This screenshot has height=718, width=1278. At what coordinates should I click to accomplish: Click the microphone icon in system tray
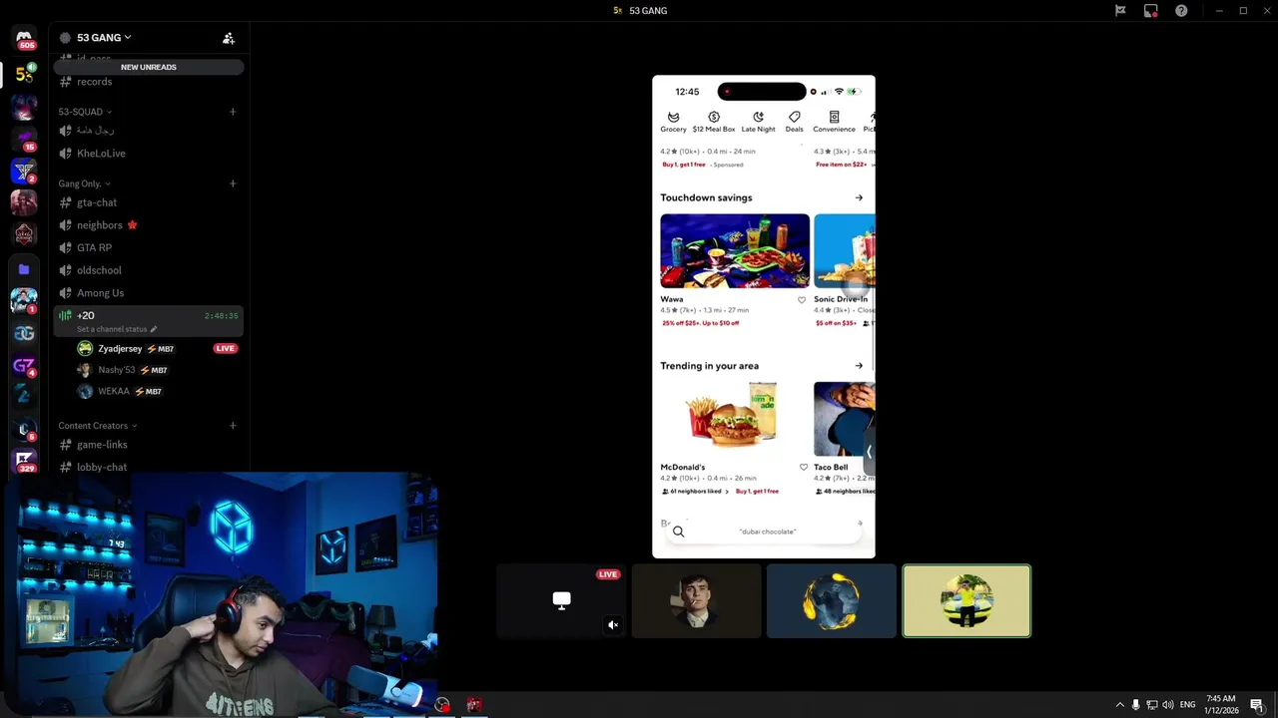point(1135,705)
